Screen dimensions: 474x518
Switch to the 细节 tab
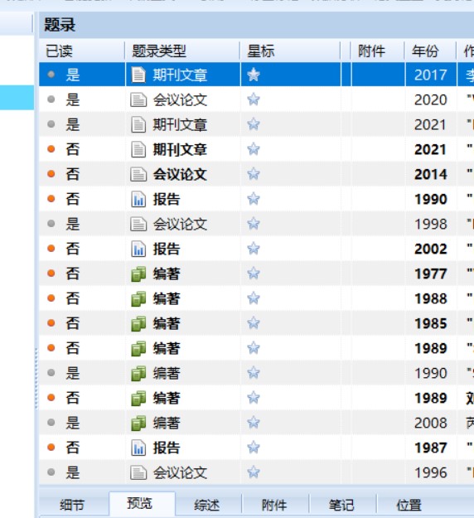pos(72,505)
